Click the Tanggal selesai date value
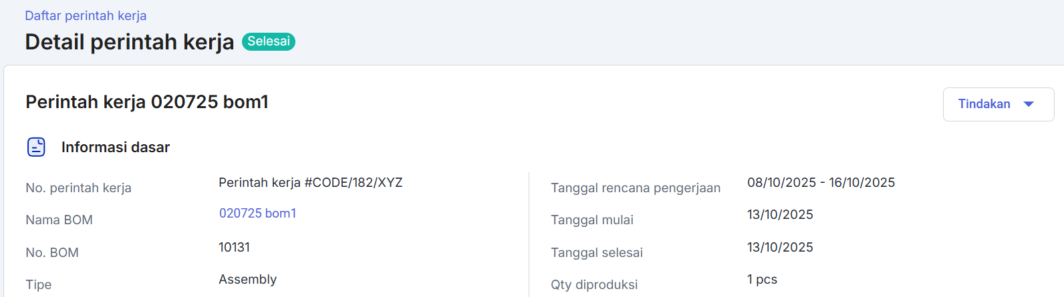 780,248
